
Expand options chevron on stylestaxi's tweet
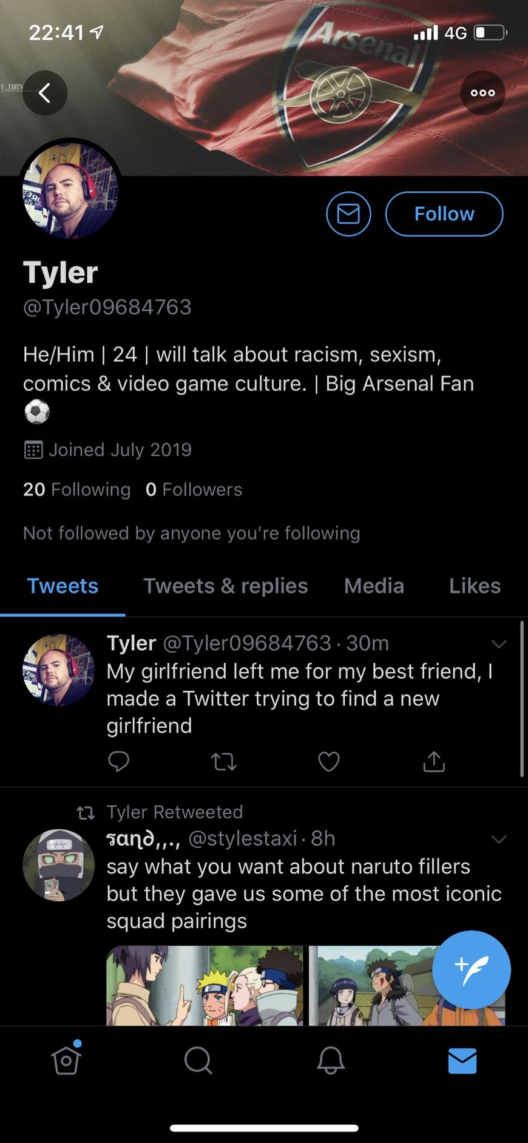499,839
